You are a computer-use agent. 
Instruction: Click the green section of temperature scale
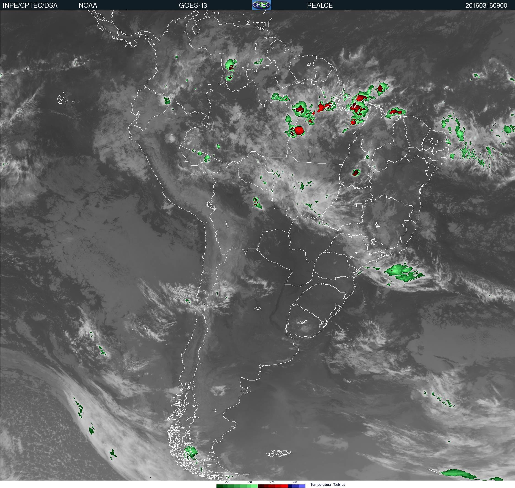tap(237, 486)
